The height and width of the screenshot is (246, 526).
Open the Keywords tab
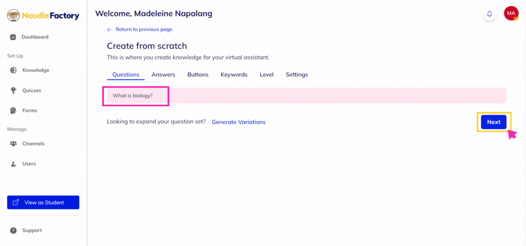point(234,75)
